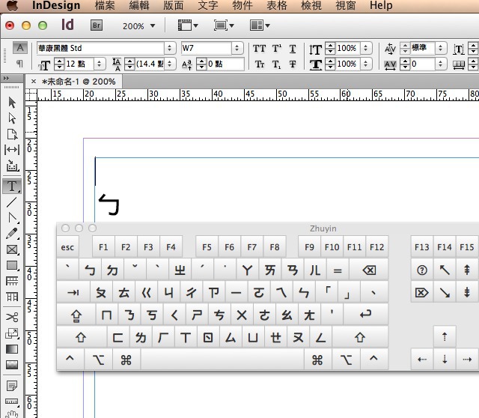Image resolution: width=479 pixels, height=418 pixels.
Task: Toggle All Caps TT formatting
Action: (260, 48)
